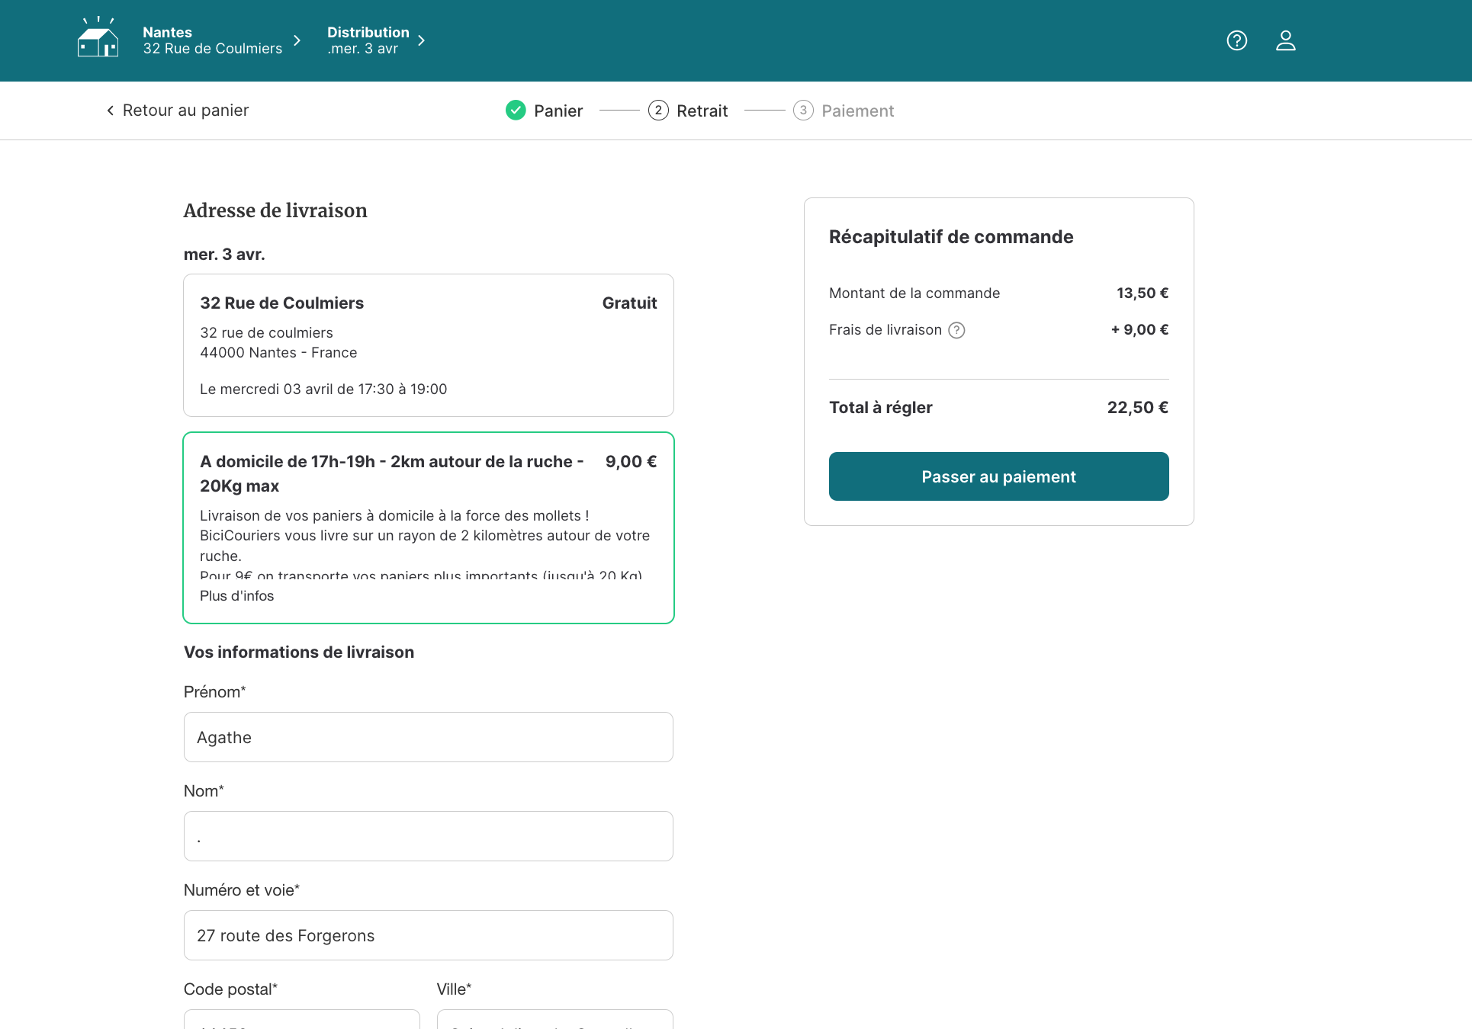Click the Adresse de livraison heading

275,210
